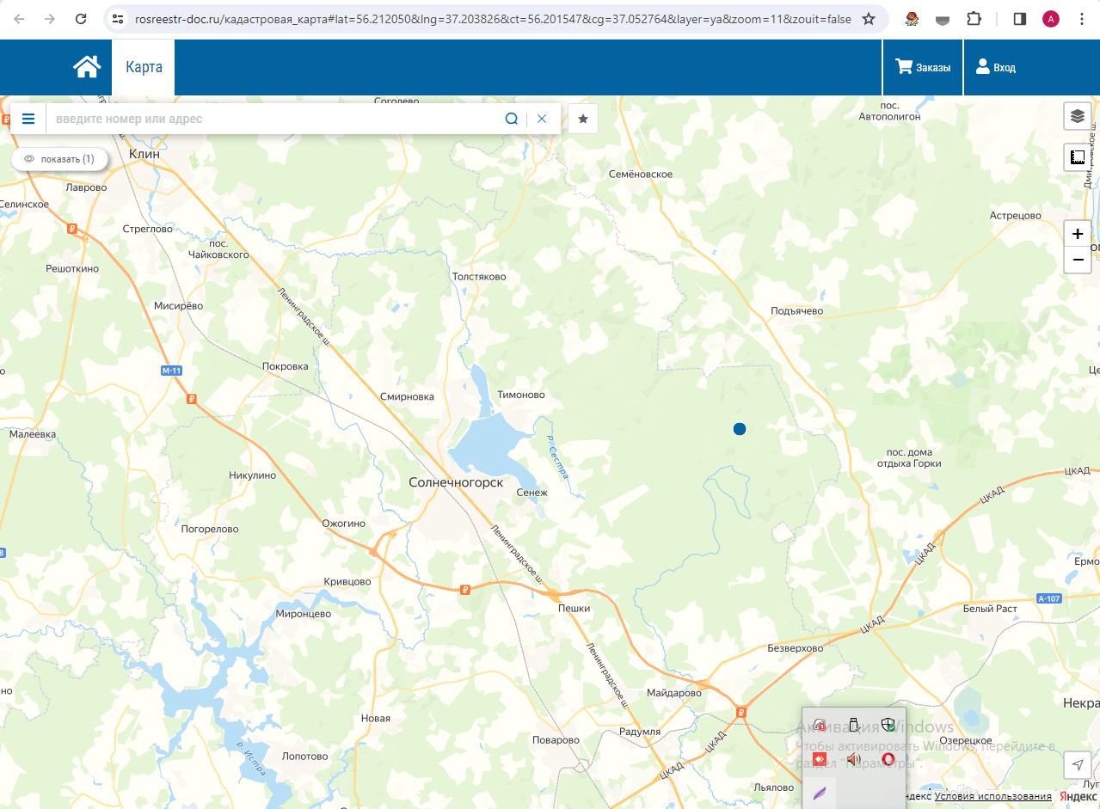Click the Безверхово label on map
The height and width of the screenshot is (809, 1100).
[x=795, y=648]
